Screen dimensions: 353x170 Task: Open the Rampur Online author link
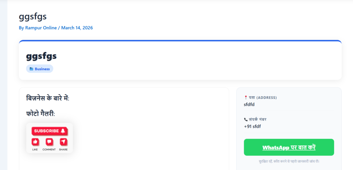[x=41, y=28]
